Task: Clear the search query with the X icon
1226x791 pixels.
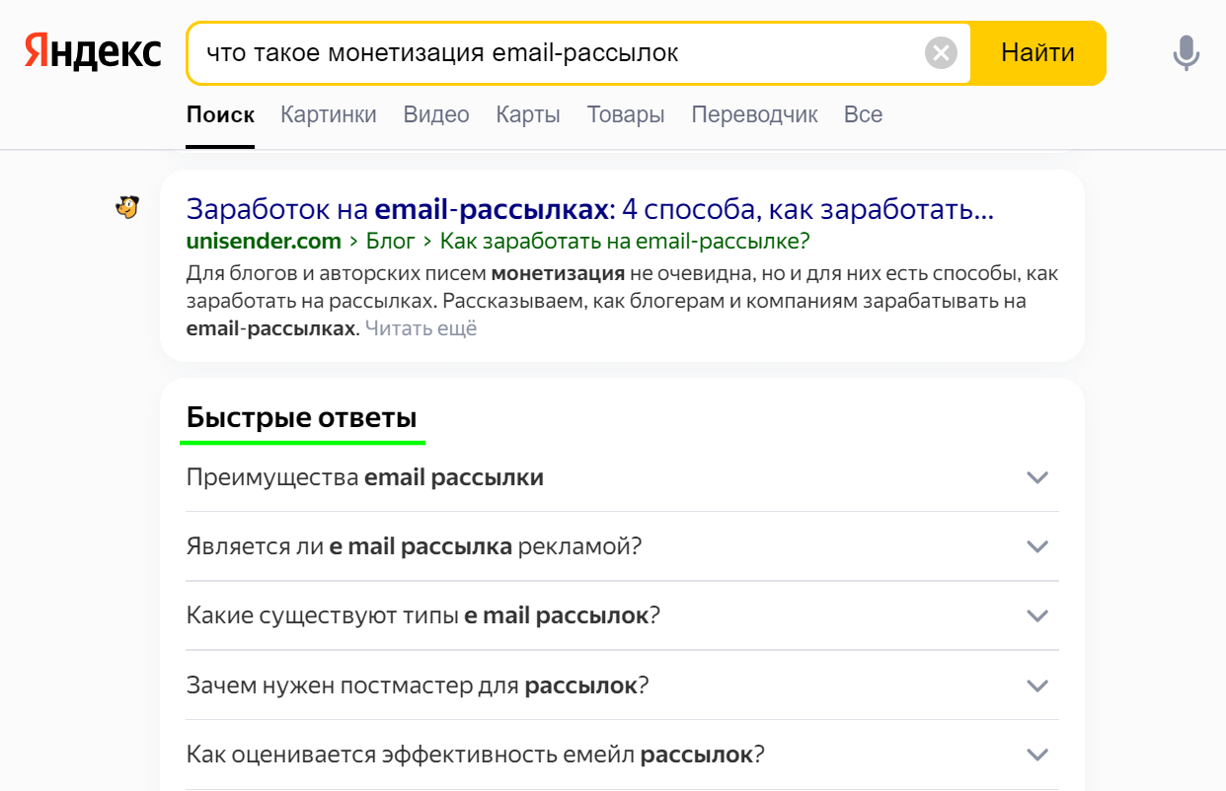Action: click(941, 52)
